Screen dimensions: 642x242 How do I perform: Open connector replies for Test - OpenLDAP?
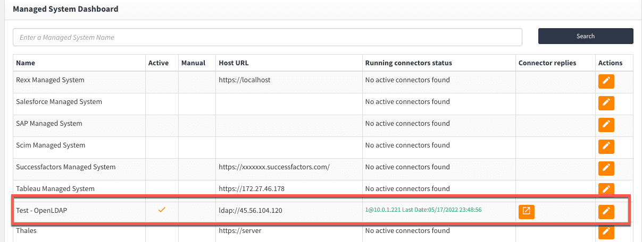click(526, 211)
